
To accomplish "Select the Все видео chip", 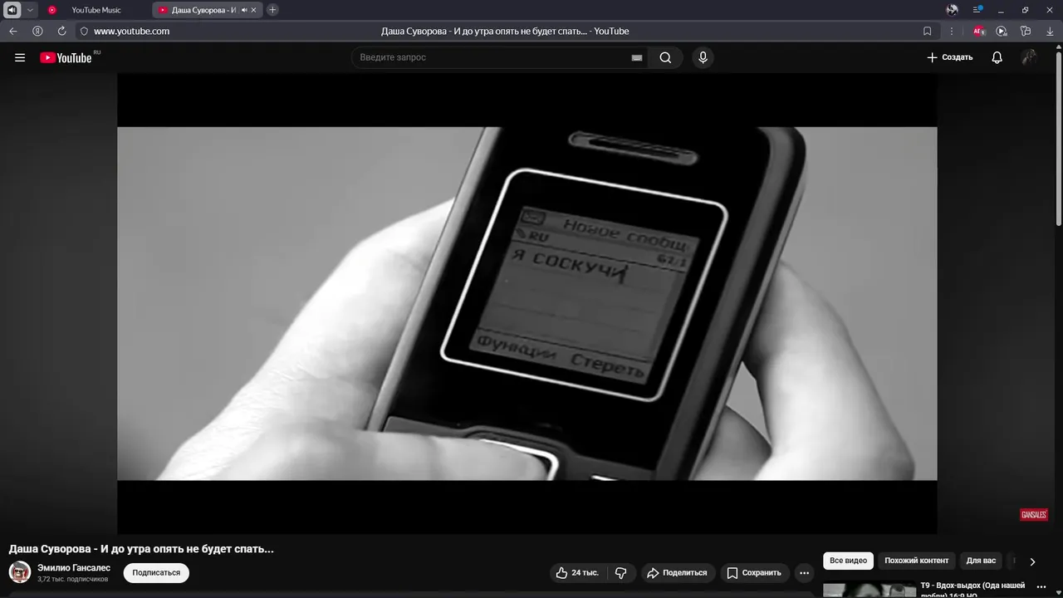I will 848,561.
